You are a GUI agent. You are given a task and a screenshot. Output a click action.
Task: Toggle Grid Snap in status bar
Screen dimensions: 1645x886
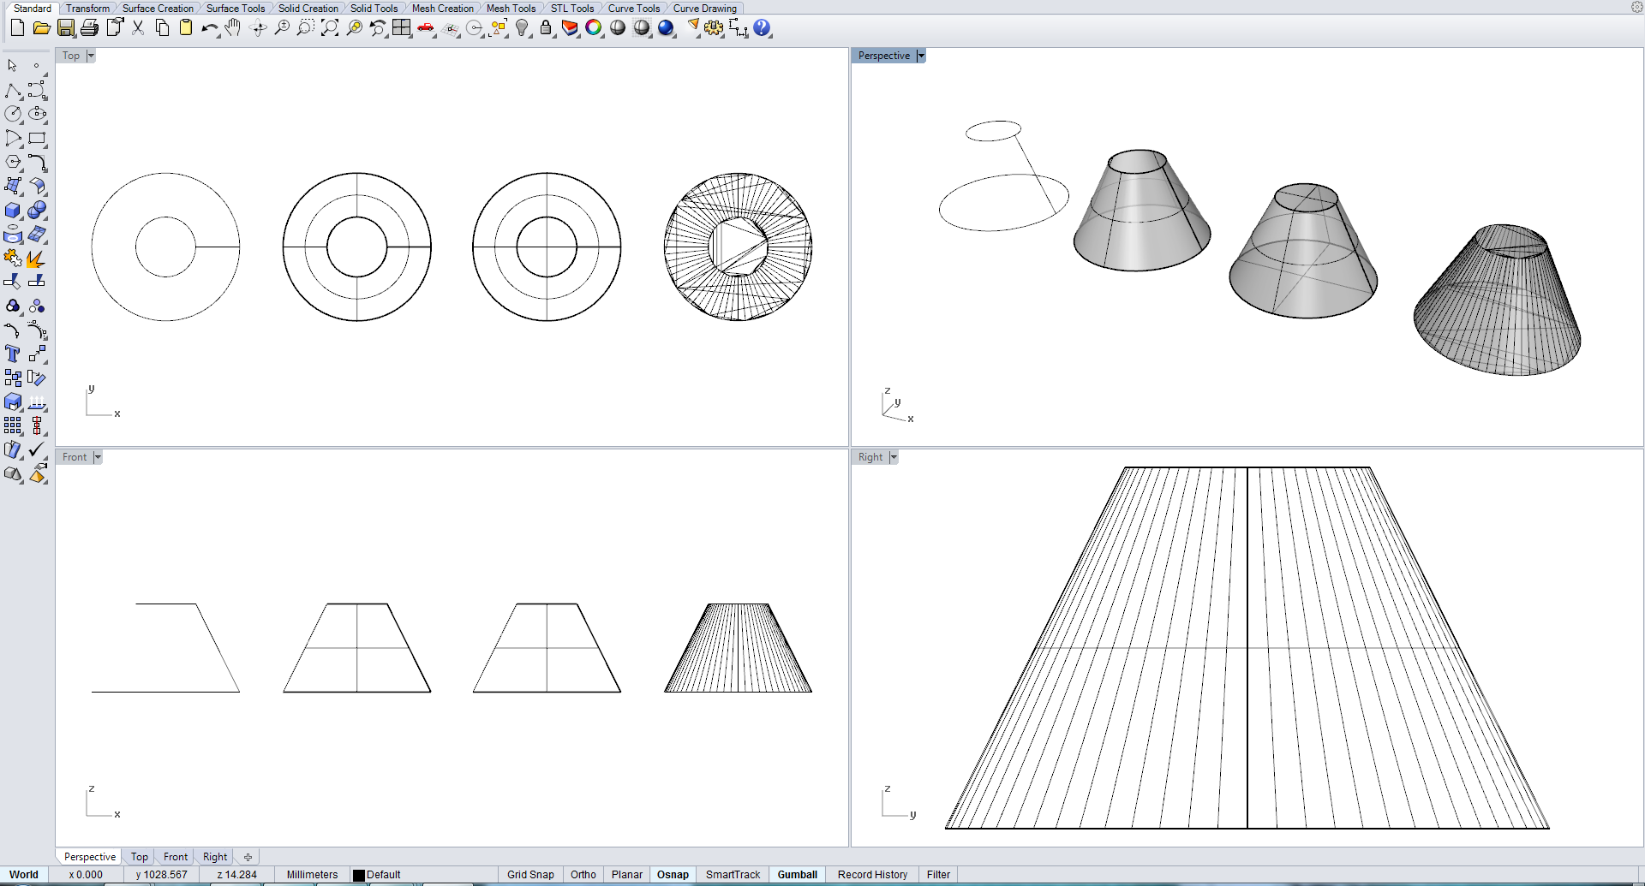click(529, 875)
